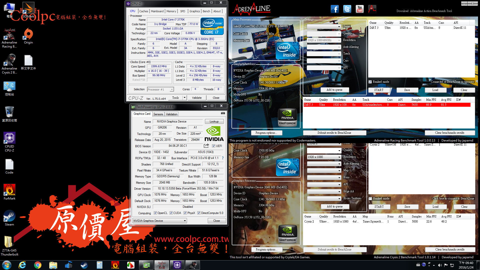The width and height of the screenshot is (480, 270).
Task: Select Adrenaline Racing Benchmark desktop icon
Action: pos(9,38)
